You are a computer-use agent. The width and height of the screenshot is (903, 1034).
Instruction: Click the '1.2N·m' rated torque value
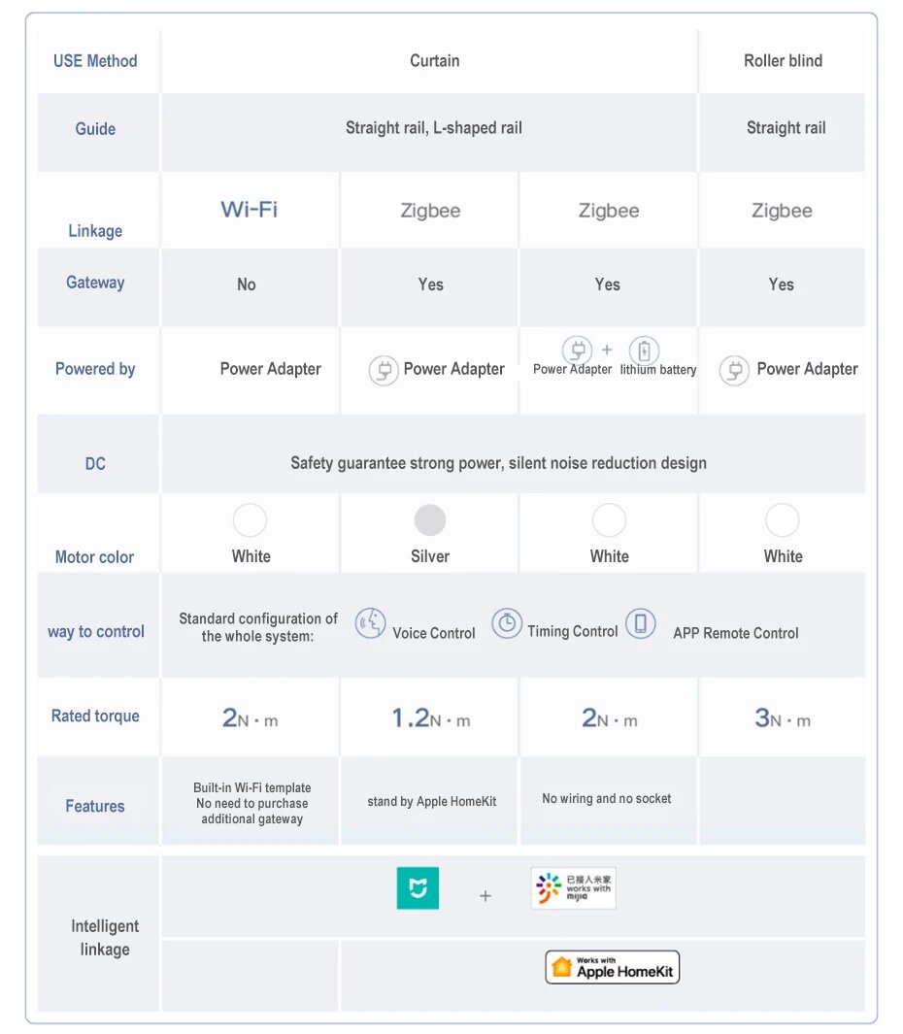pyautogui.click(x=430, y=718)
